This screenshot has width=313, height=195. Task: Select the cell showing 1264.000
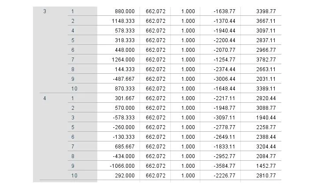click(122, 59)
